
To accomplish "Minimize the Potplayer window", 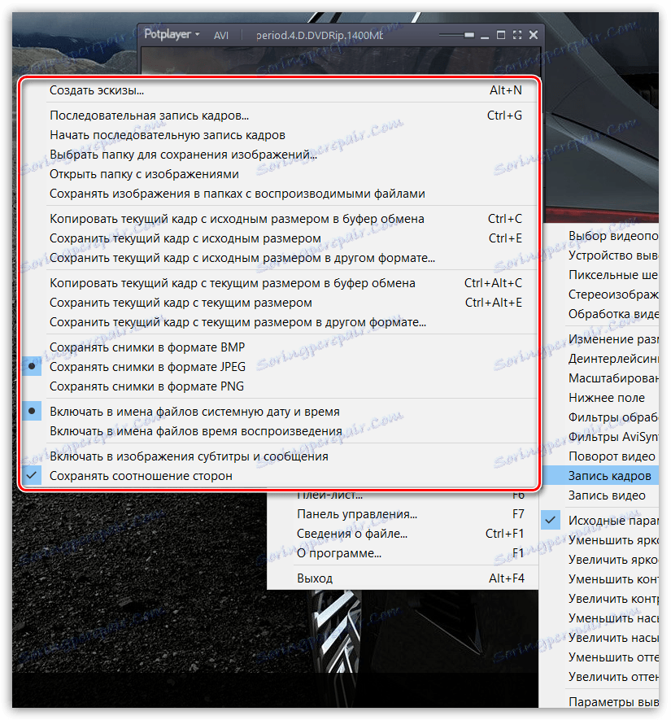I will tap(485, 37).
